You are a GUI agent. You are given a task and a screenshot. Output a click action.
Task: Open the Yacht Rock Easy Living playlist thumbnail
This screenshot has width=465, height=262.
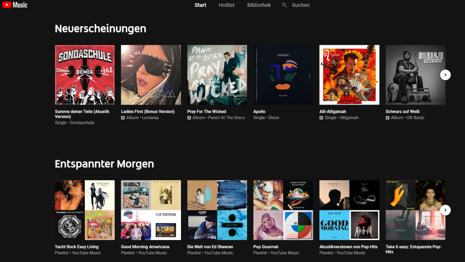tap(84, 210)
